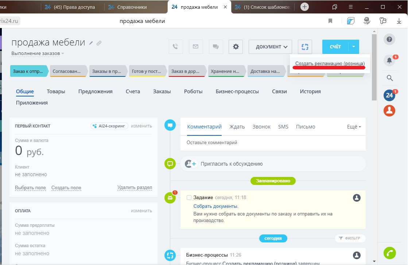The image size is (408, 265).
Task: Click the green phone dialer button
Action: pyautogui.click(x=389, y=253)
